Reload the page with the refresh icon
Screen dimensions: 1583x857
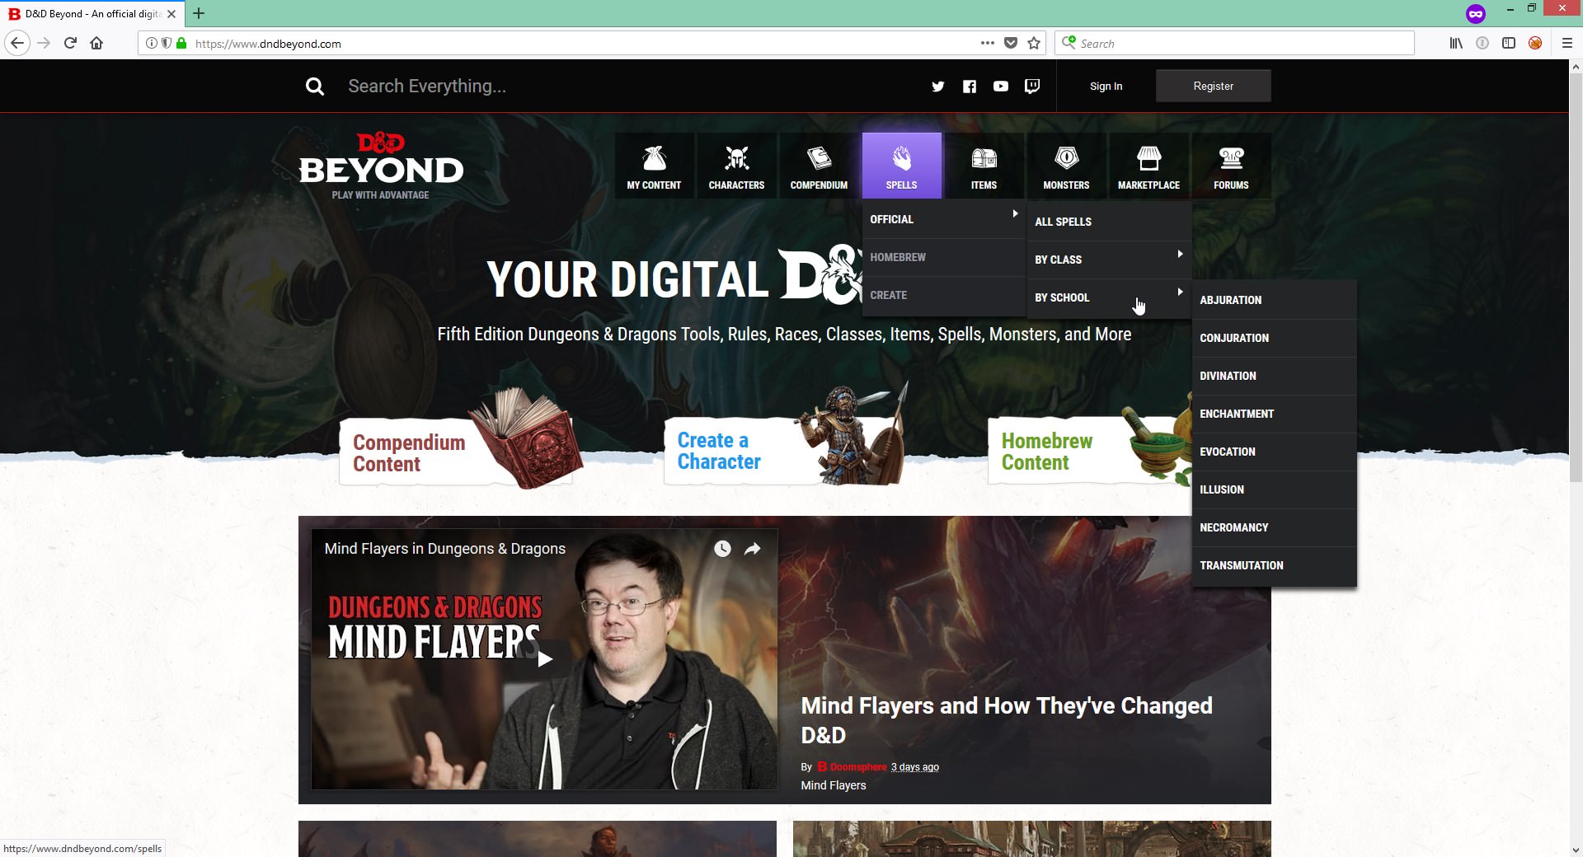(x=71, y=44)
